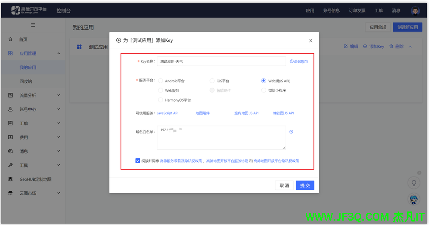Click the 首页 home icon in sidebar
Image resolution: width=429 pixels, height=225 pixels.
point(10,39)
